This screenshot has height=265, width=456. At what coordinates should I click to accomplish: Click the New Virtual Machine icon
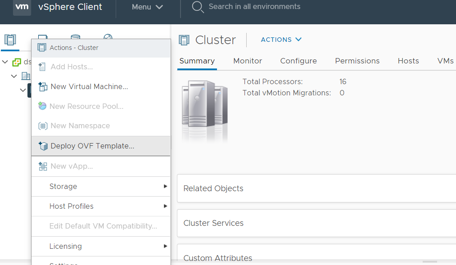43,86
